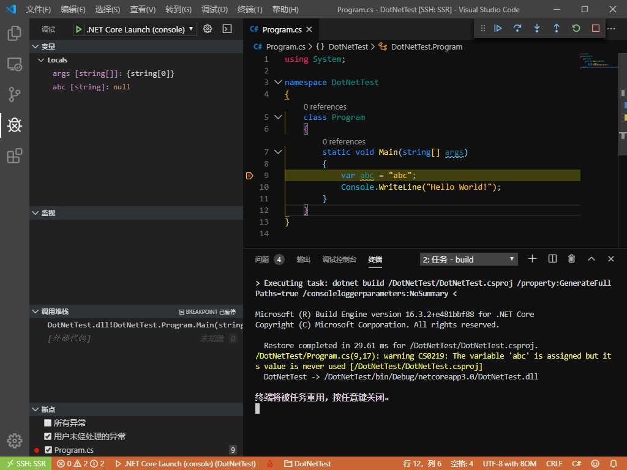The height and width of the screenshot is (470, 627).
Task: Open the Extensions view
Action: click(15, 156)
